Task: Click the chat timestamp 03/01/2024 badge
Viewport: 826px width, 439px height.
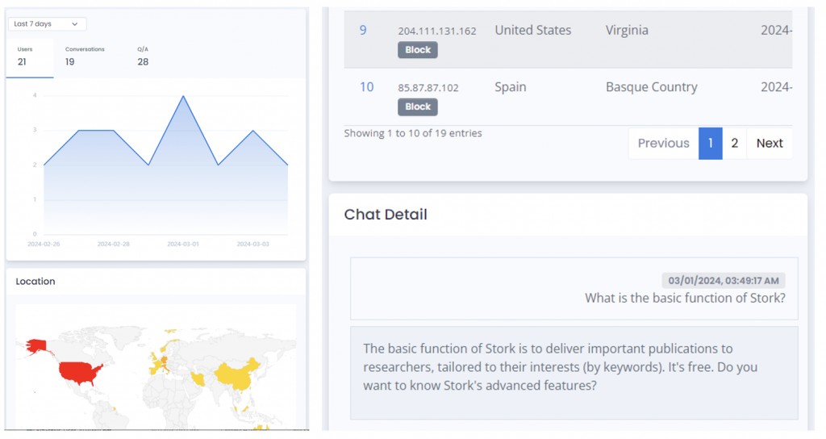Action: 724,281
